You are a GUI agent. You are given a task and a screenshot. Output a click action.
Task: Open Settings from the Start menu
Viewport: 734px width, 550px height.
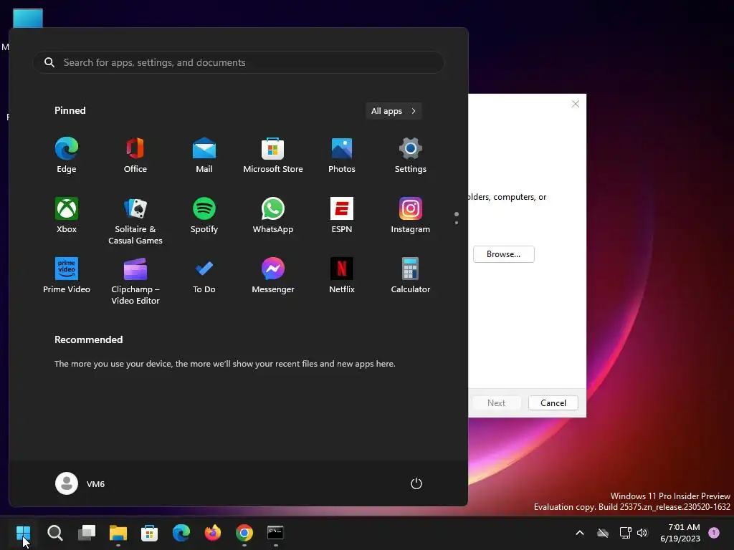(x=411, y=155)
